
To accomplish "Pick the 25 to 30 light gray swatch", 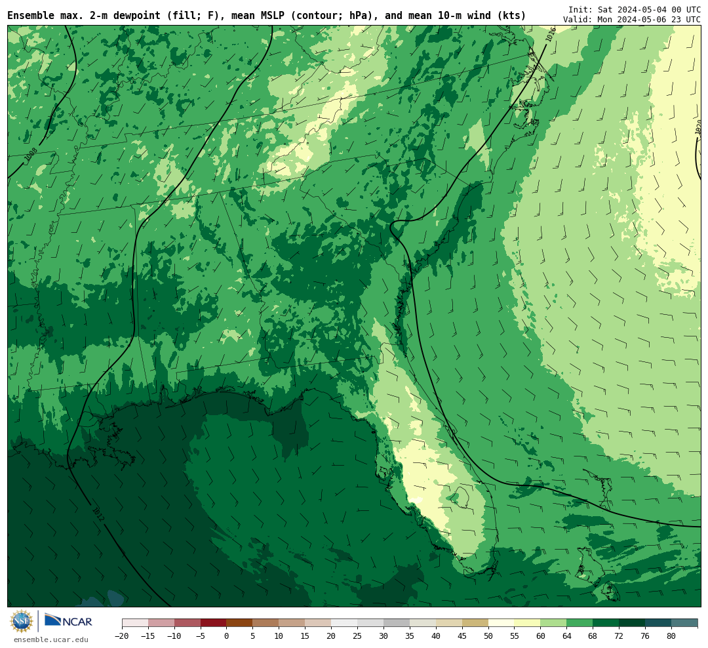I will pyautogui.click(x=370, y=623).
